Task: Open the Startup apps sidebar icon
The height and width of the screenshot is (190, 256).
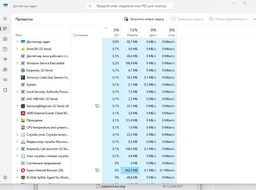Action: pyautogui.click(x=5, y=59)
